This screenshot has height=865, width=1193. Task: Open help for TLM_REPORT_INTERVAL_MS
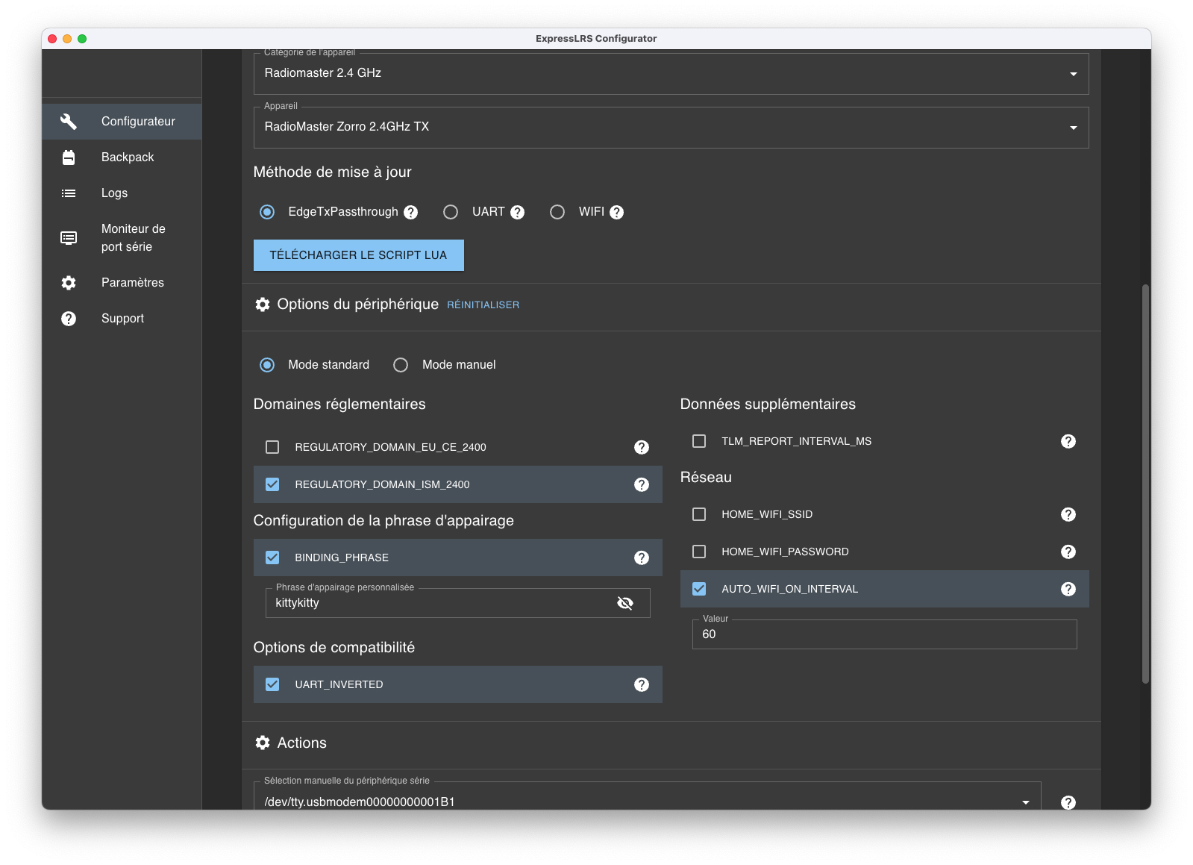tap(1068, 441)
